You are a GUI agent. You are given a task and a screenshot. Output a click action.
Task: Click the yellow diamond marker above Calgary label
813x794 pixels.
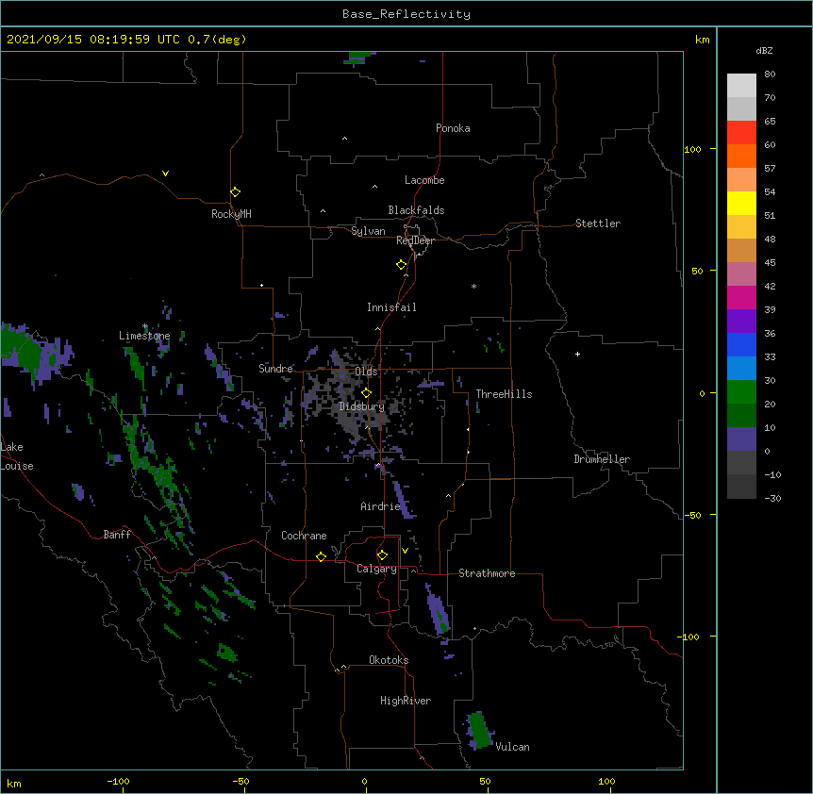(x=382, y=555)
